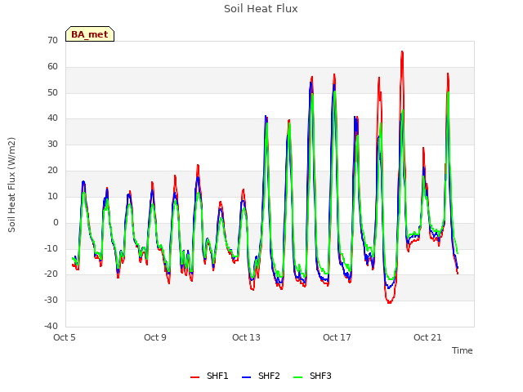Click the Oct 5 x-axis tick label
Screen dimensions: 523x392
[65, 337]
